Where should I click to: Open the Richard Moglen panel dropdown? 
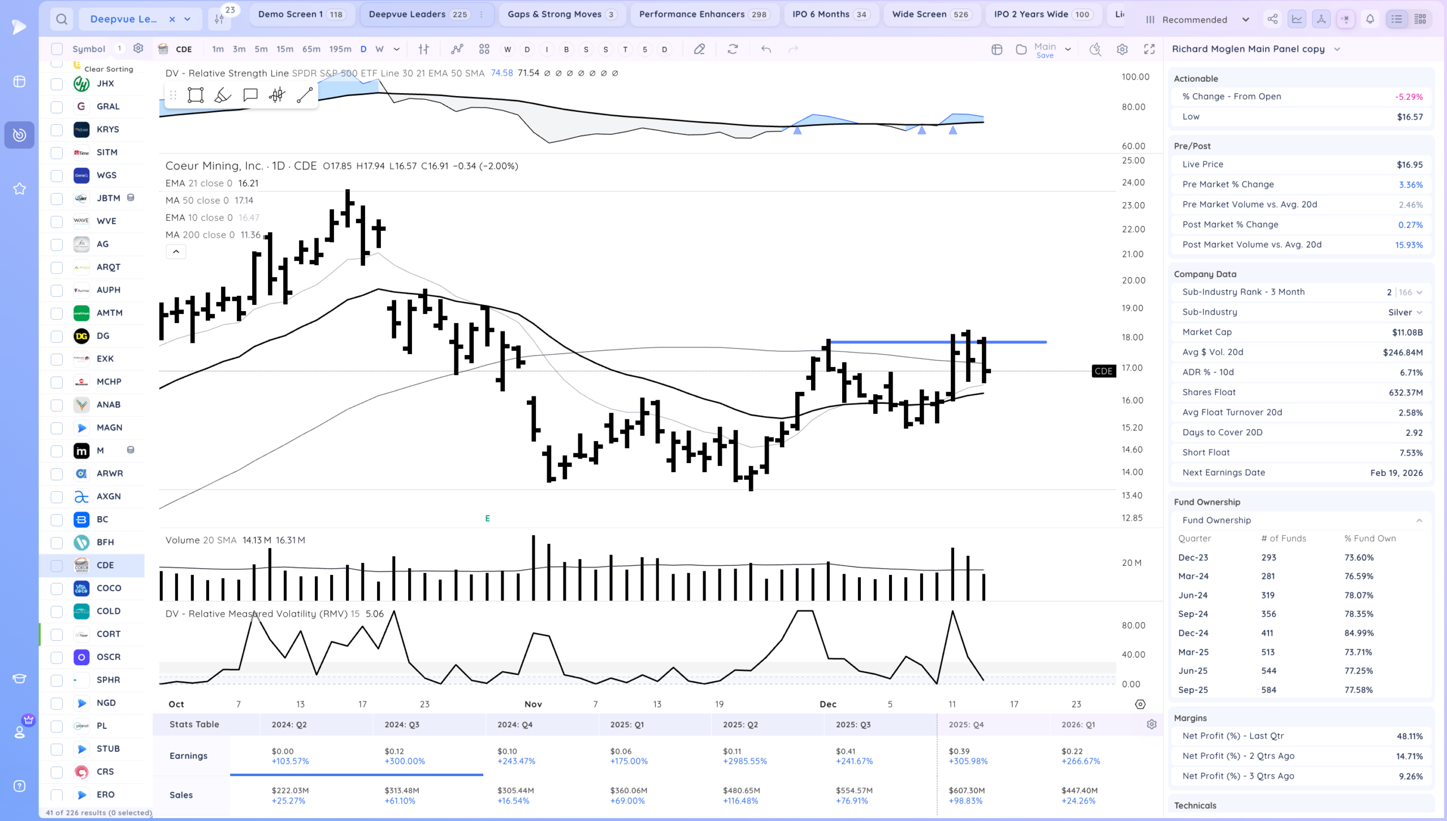pos(1337,49)
